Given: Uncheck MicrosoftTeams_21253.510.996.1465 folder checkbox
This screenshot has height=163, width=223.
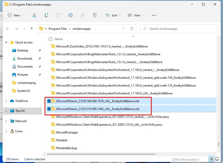Looking at the screenshot, I should 49,109.
